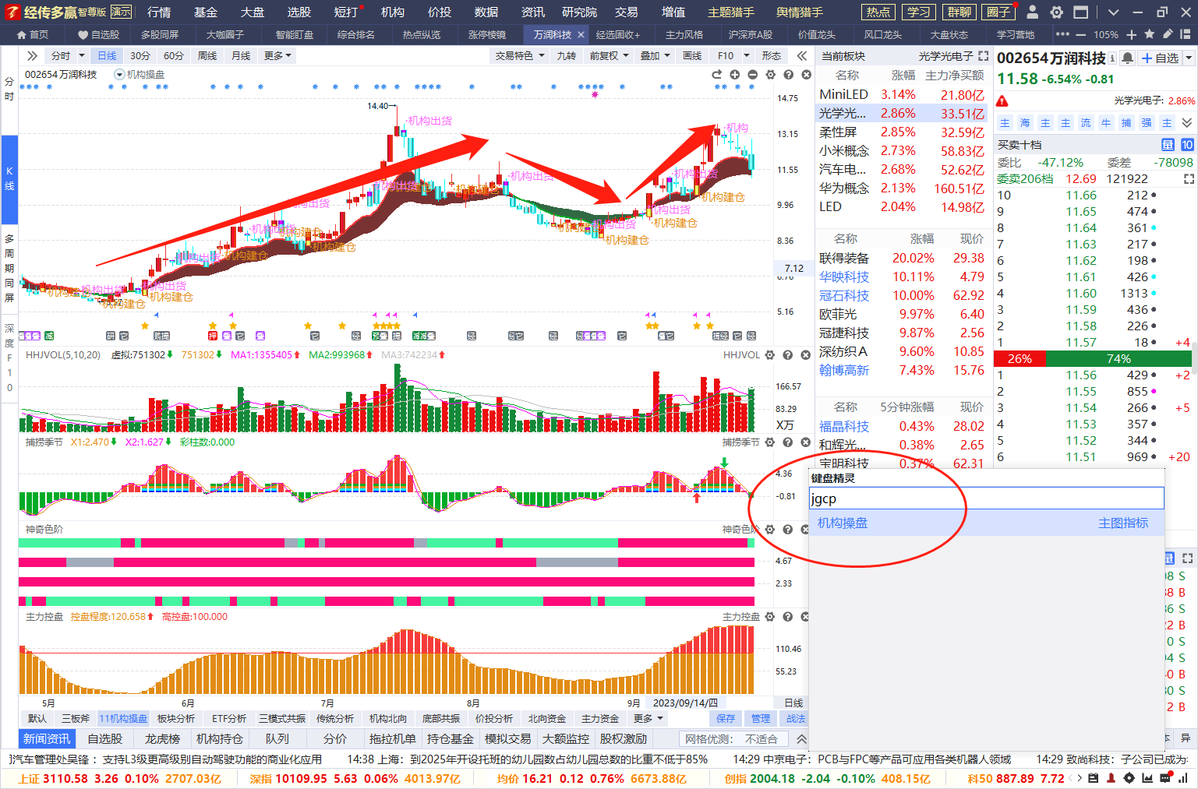Close the main chart indicator with X icon
Screen dimensions: 1198x789
tap(806, 75)
